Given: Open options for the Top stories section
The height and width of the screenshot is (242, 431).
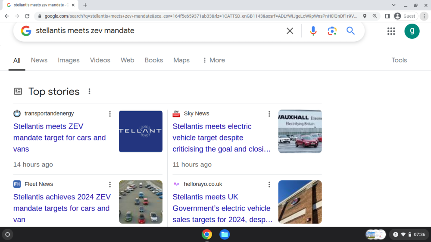Looking at the screenshot, I should 89,91.
